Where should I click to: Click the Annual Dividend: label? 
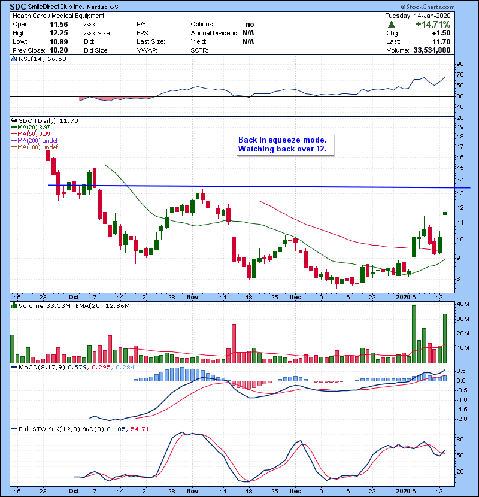click(214, 33)
